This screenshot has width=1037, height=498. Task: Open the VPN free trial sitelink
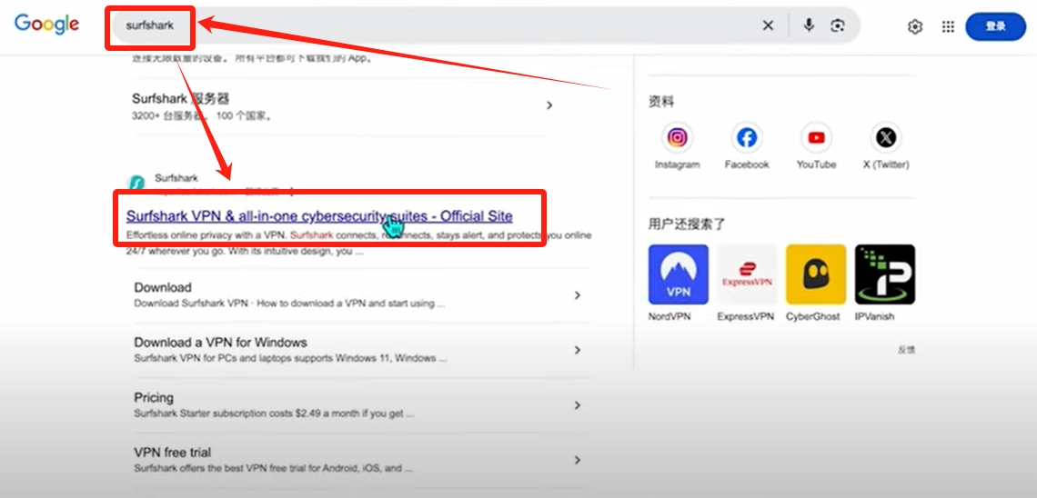click(x=173, y=453)
